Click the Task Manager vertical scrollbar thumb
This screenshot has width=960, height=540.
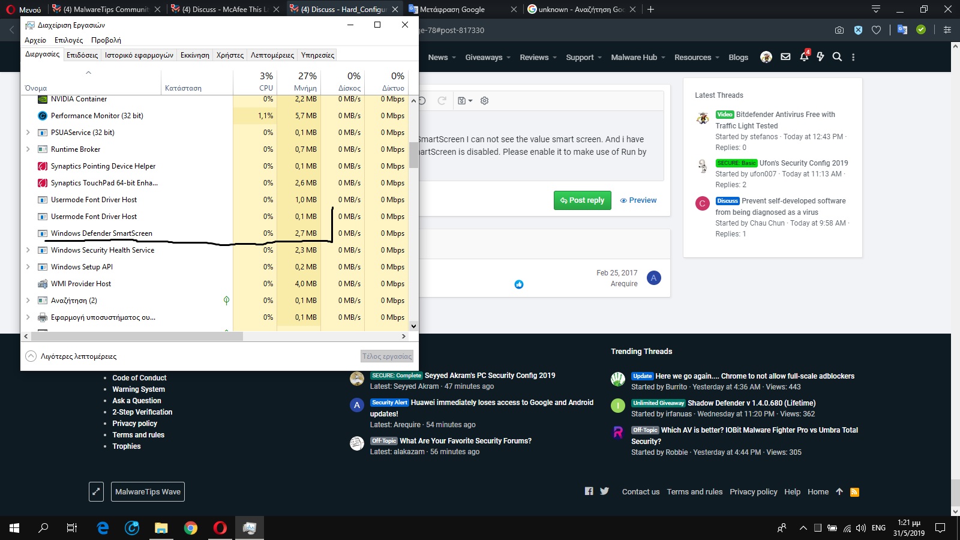pos(413,155)
